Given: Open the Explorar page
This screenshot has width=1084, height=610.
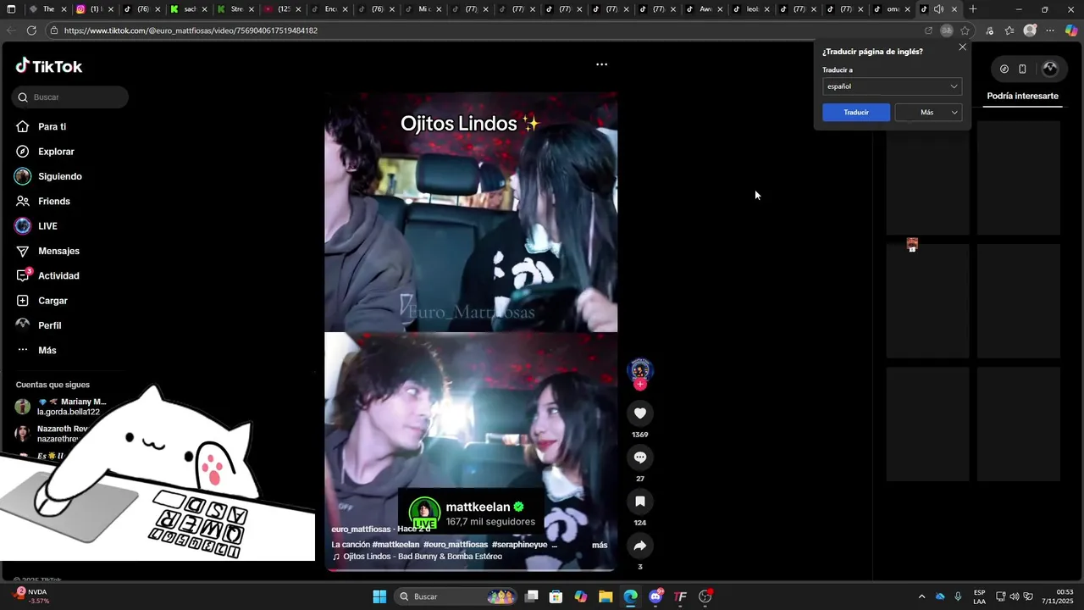Looking at the screenshot, I should 45,152.
